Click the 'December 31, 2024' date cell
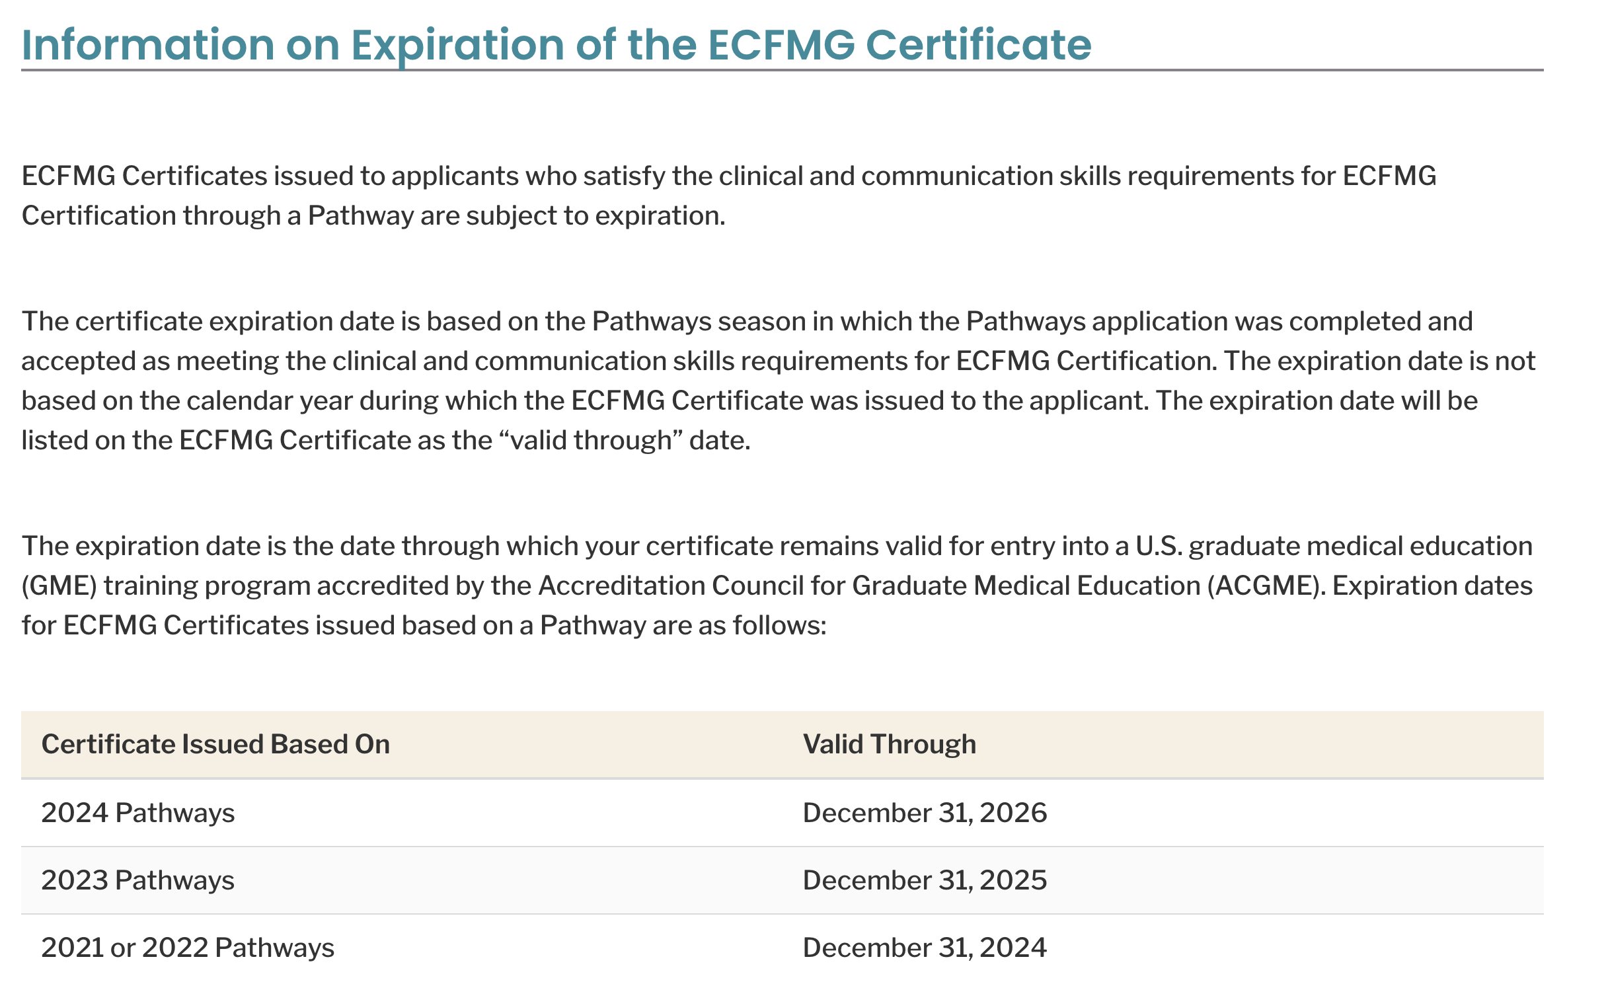 [925, 948]
